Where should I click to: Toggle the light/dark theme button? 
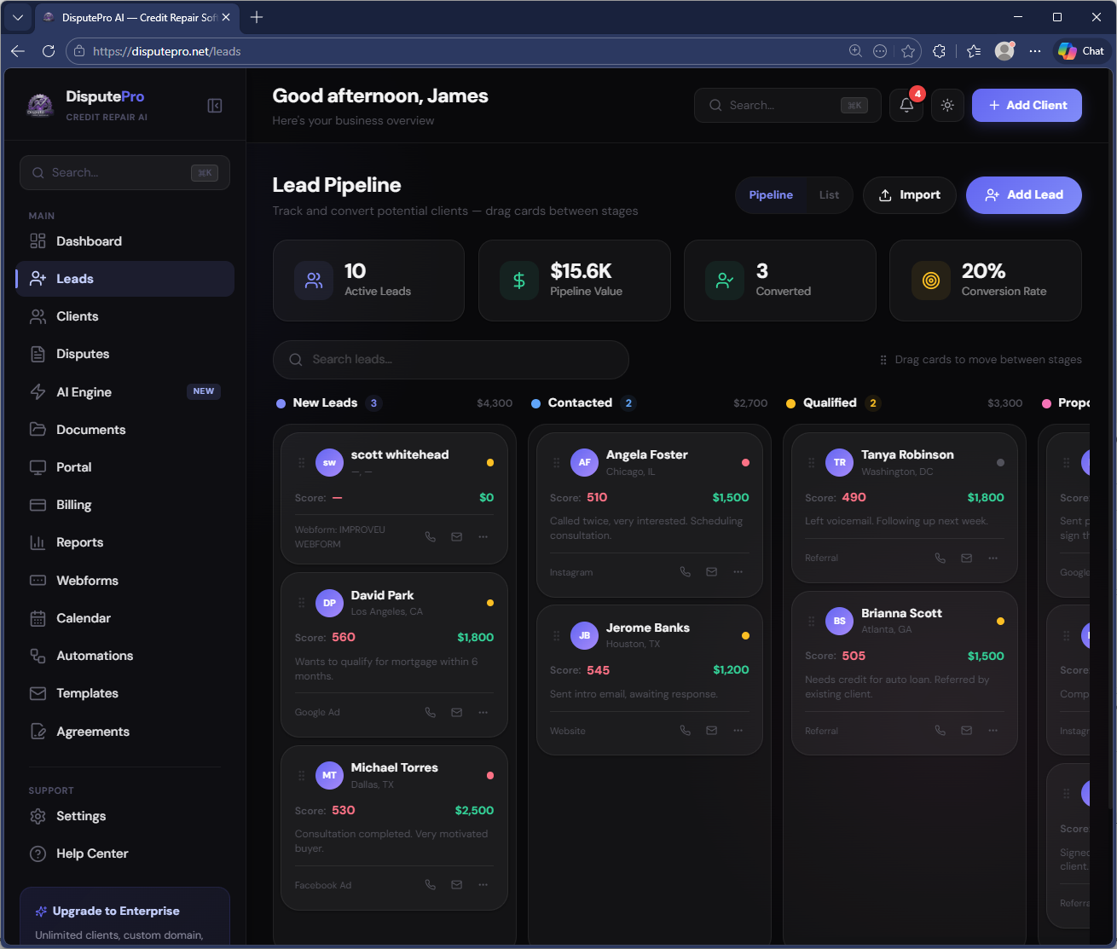[x=947, y=106]
